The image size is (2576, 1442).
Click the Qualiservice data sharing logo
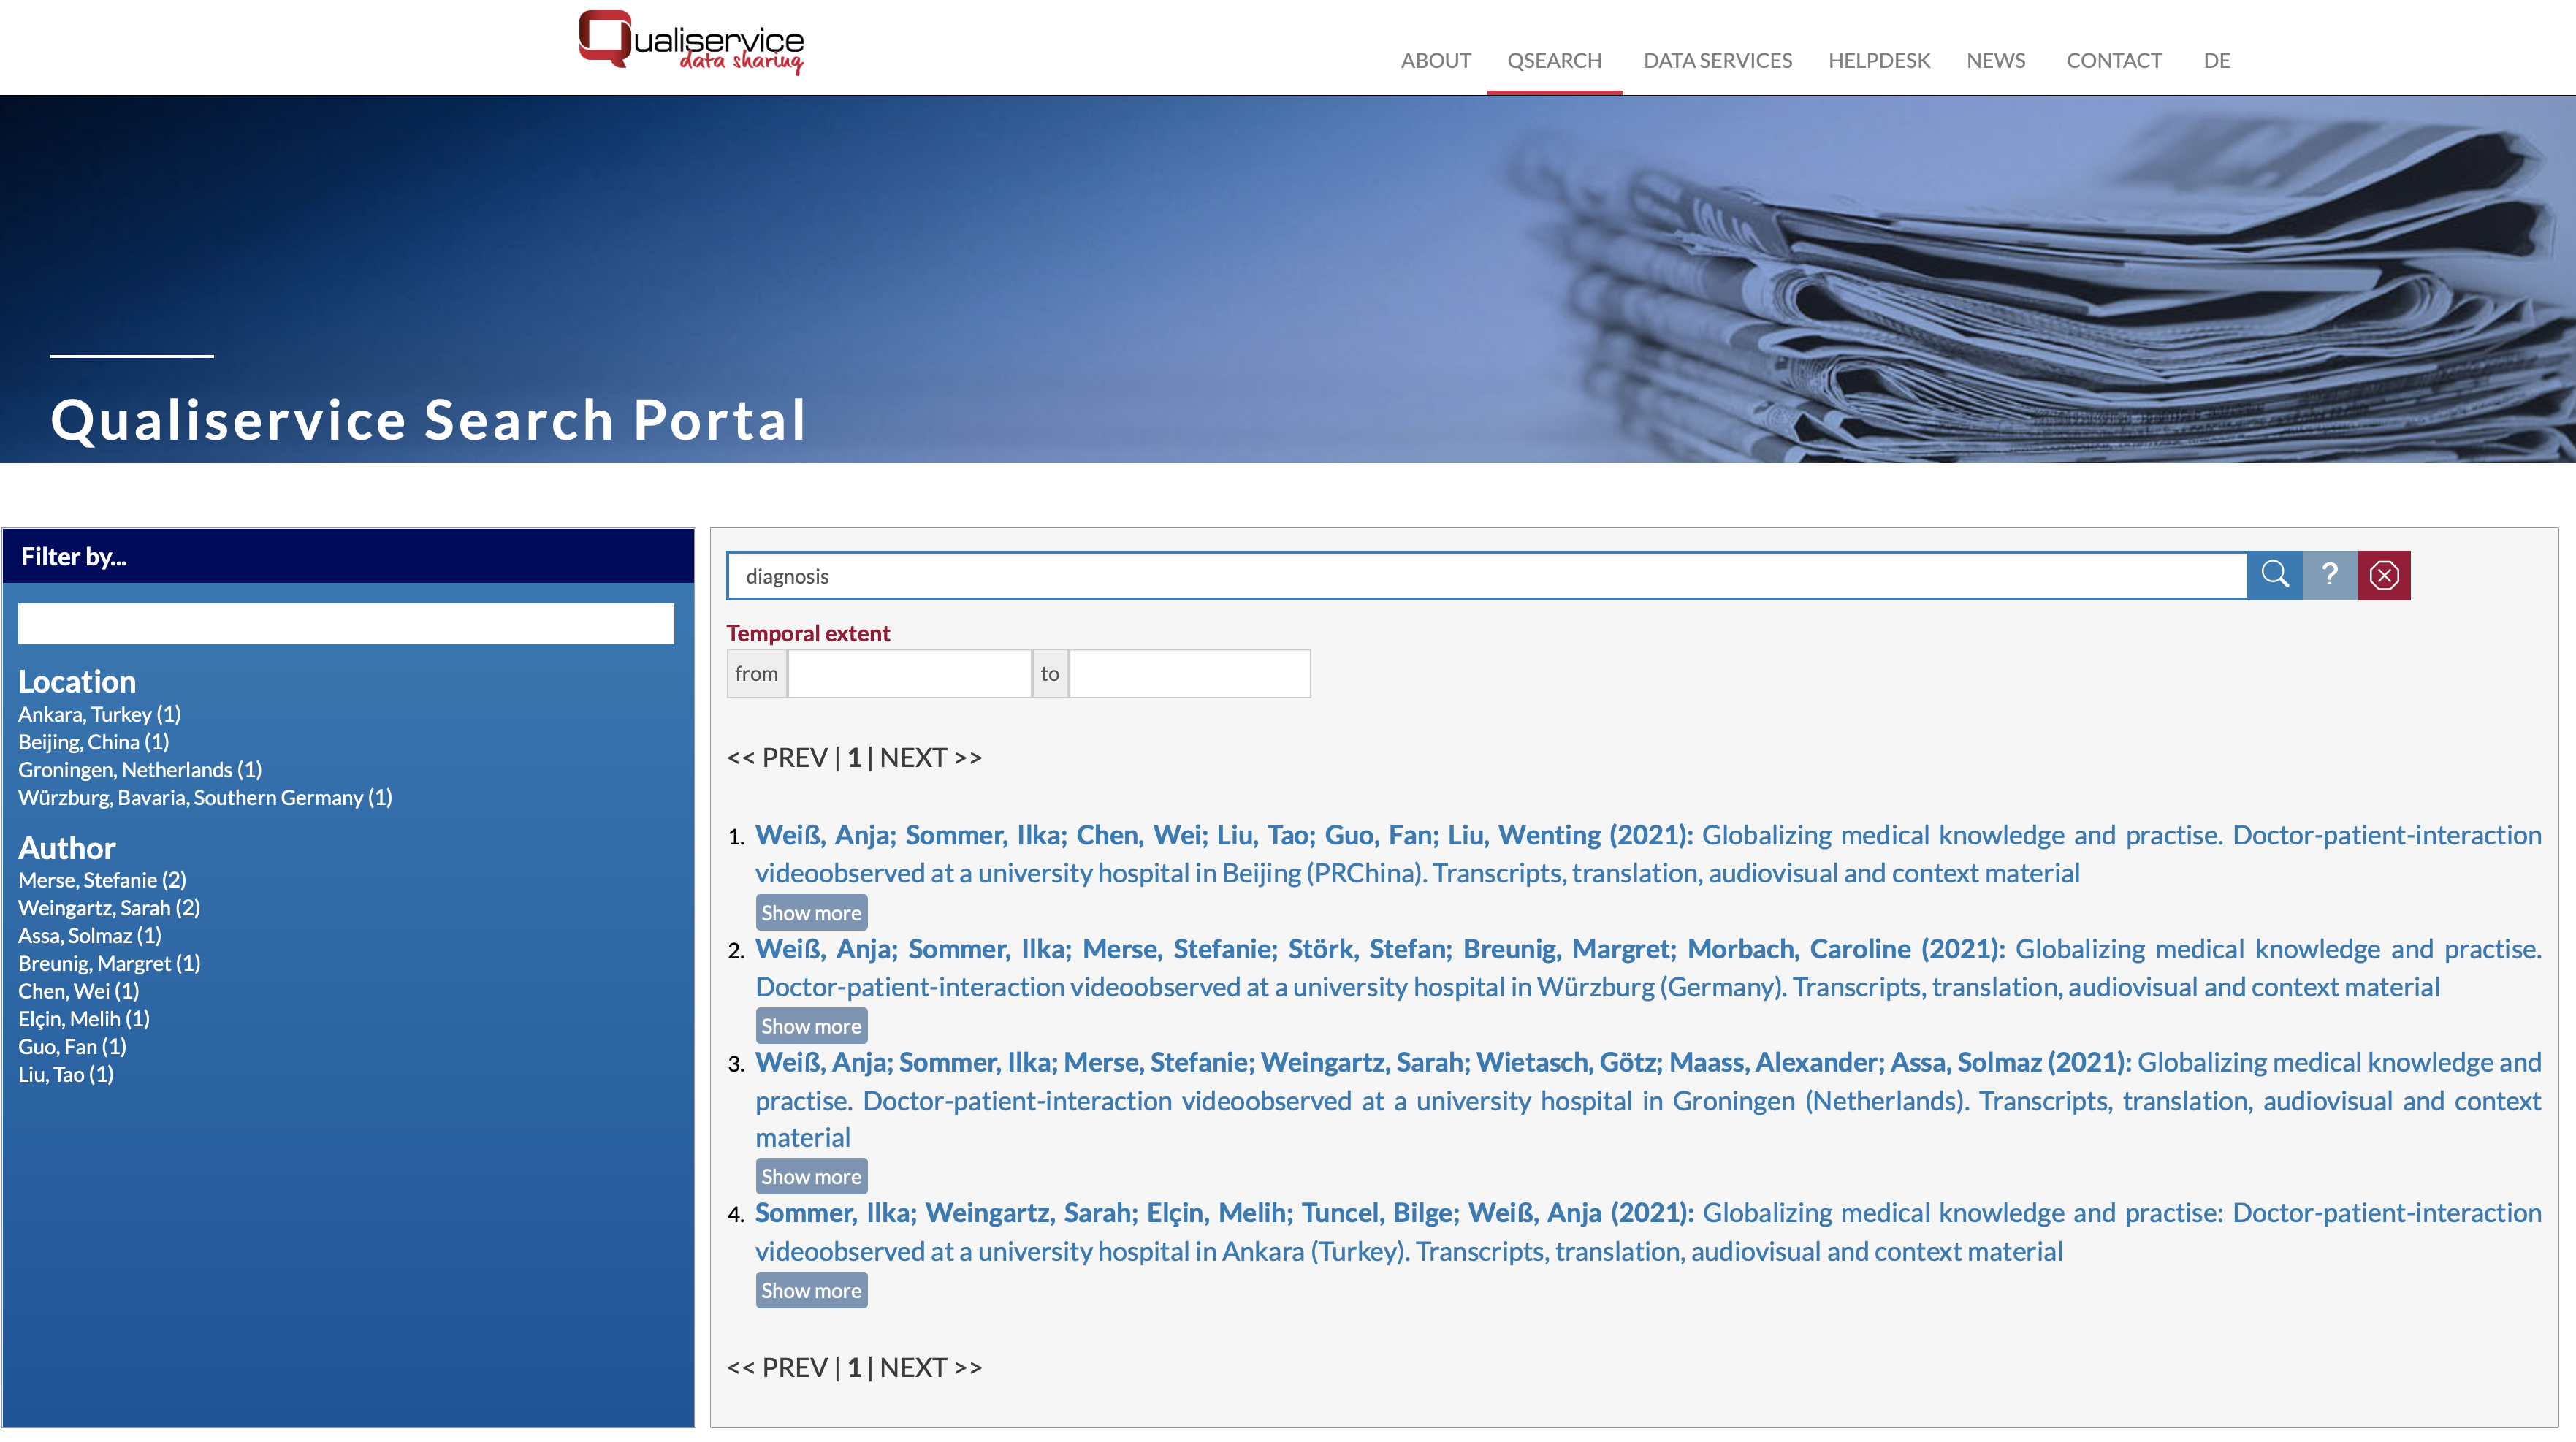691,43
